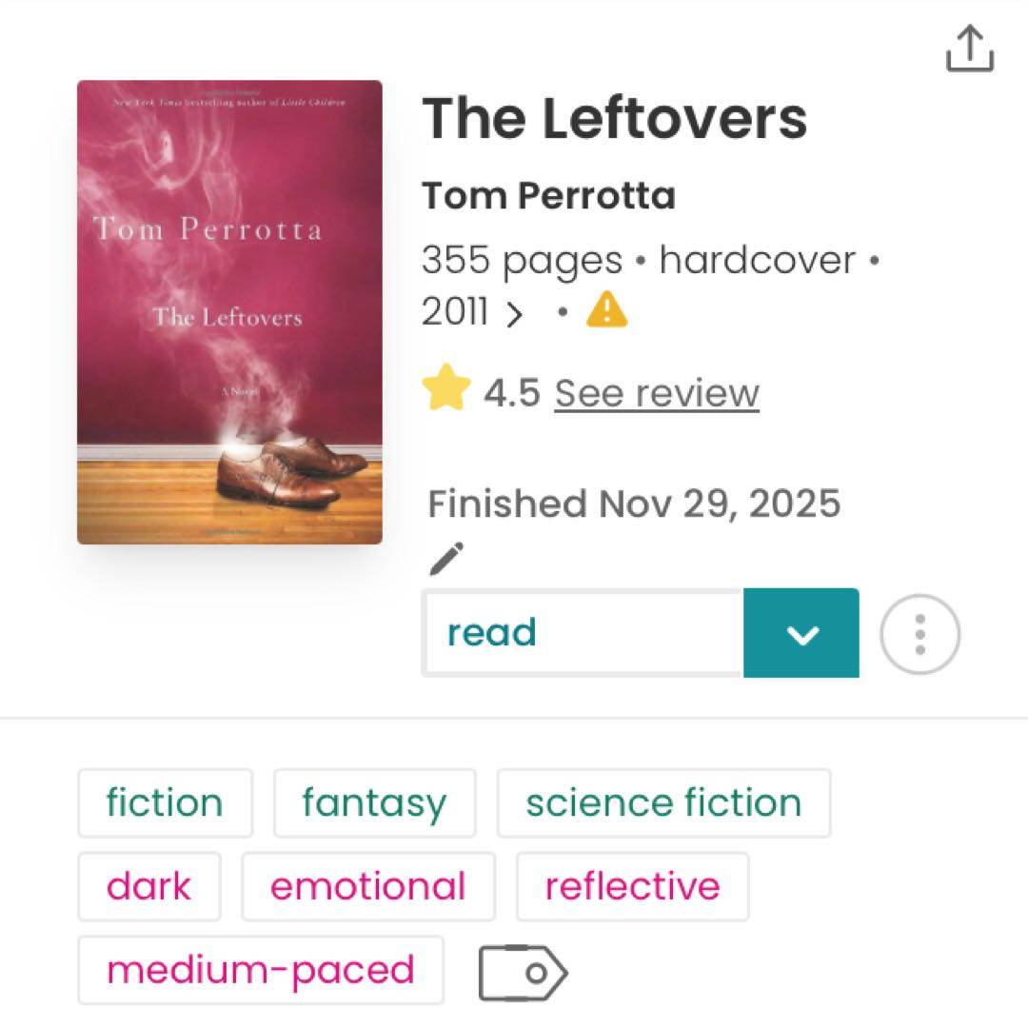The height and width of the screenshot is (1028, 1028).
Task: Click the 'Finished Nov 29, 2025' date
Action: pyautogui.click(x=634, y=504)
